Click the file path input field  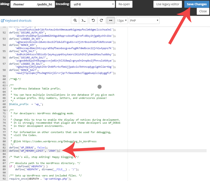[33, 4]
